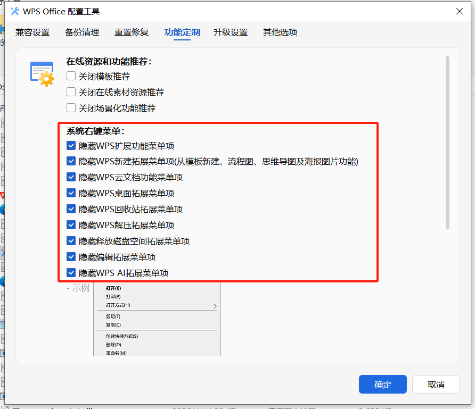This screenshot has height=409, width=475.
Task: Enable the 关闭模板推荐 checkbox
Action: point(71,76)
